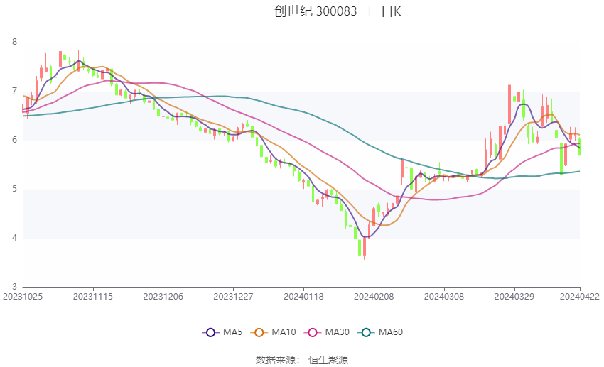Toggle the MA60 legend series
Screen dimensions: 604x367
point(380,332)
